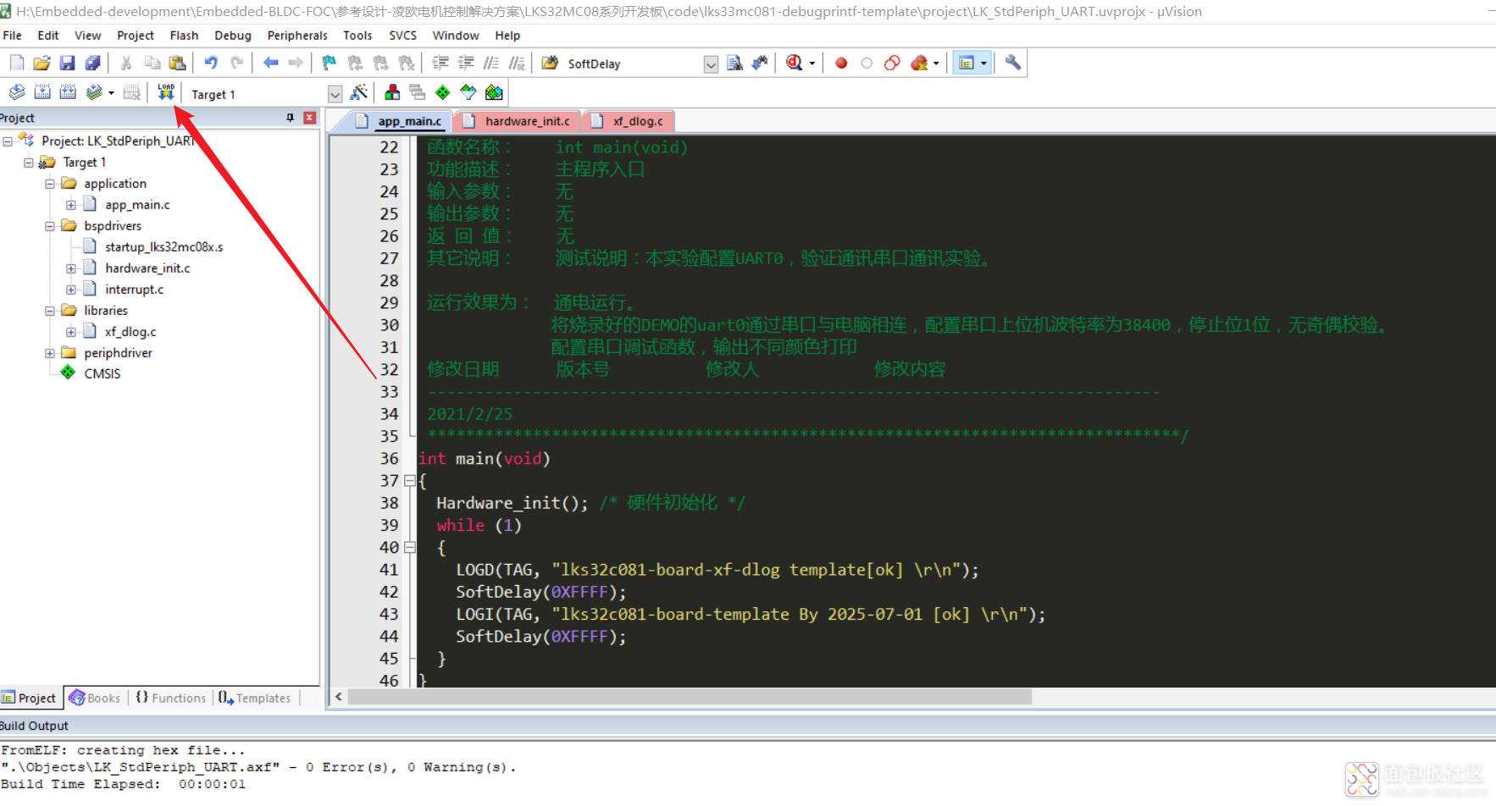The width and height of the screenshot is (1496, 806).
Task: Undo the last edit
Action: pyautogui.click(x=211, y=63)
